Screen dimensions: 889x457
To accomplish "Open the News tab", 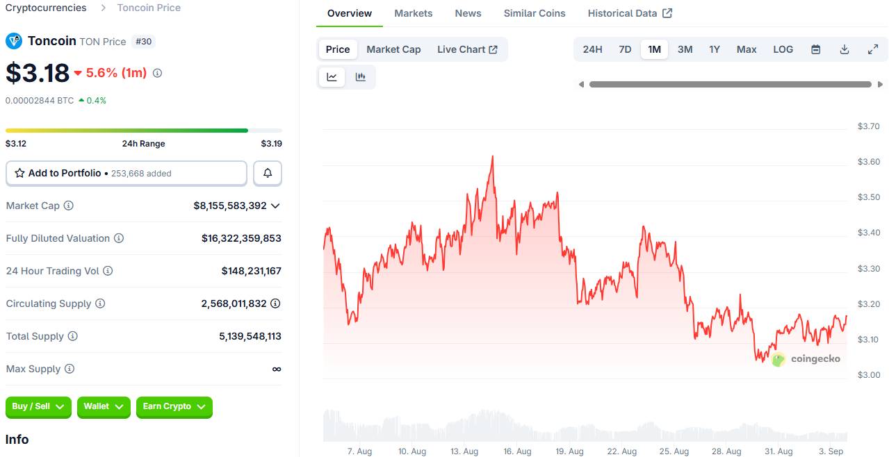I will [x=468, y=13].
